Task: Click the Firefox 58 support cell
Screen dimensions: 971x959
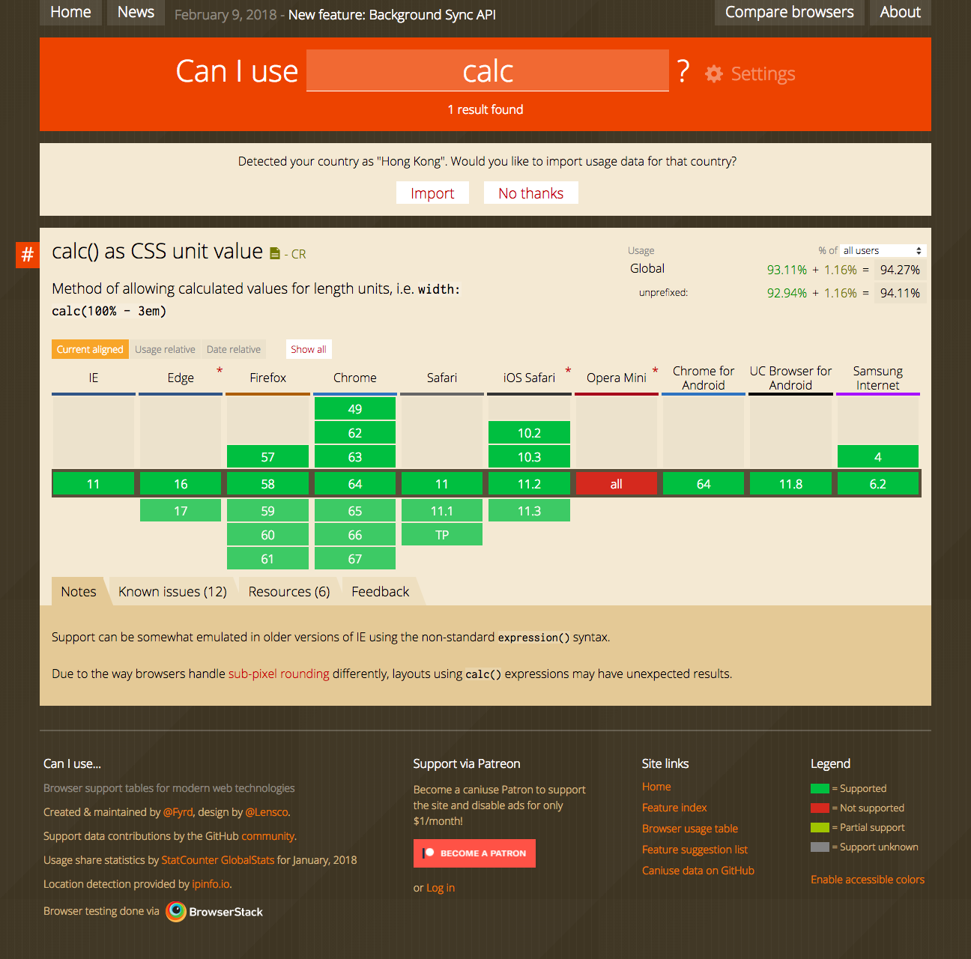Action: 267,484
